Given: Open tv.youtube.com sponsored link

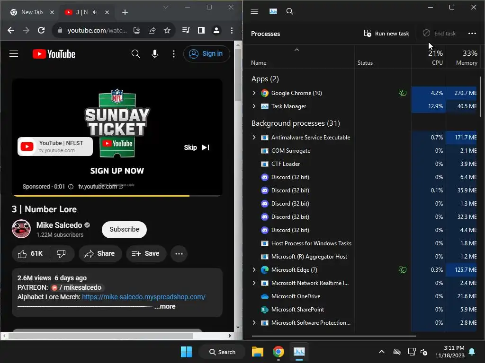Looking at the screenshot, I should 100,186.
